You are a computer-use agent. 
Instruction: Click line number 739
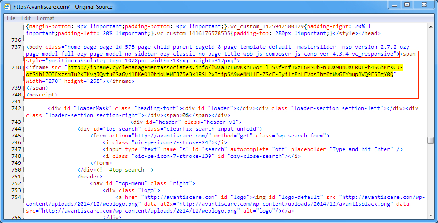(16, 87)
